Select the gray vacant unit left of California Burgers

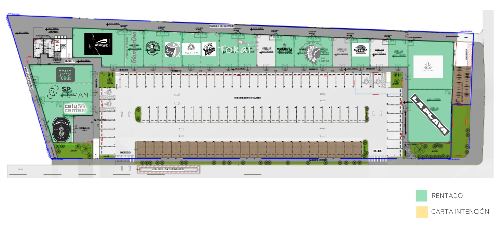pyautogui.click(x=342, y=52)
